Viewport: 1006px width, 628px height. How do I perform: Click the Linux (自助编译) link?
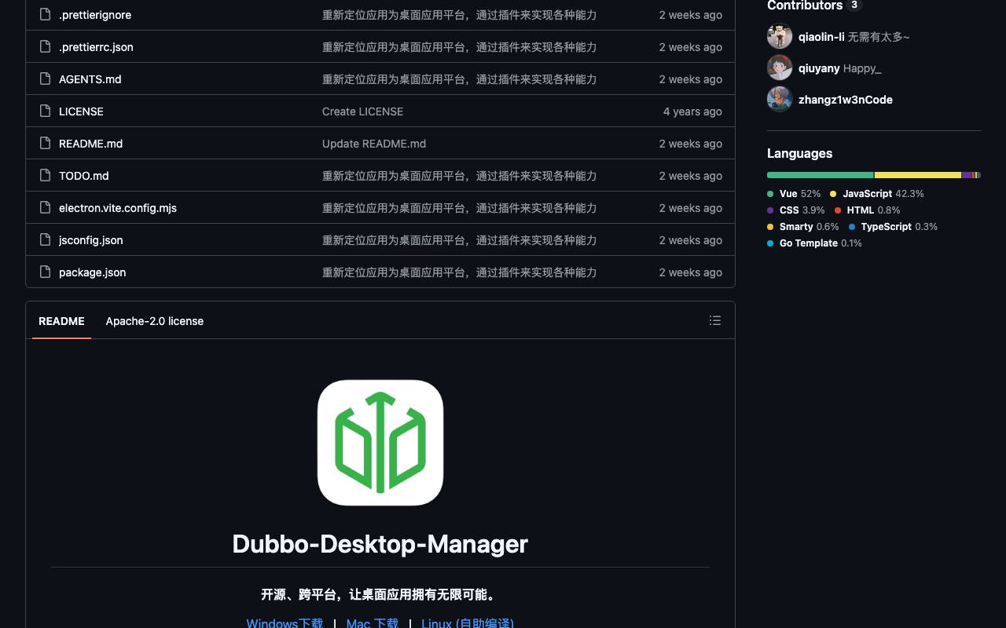(468, 623)
